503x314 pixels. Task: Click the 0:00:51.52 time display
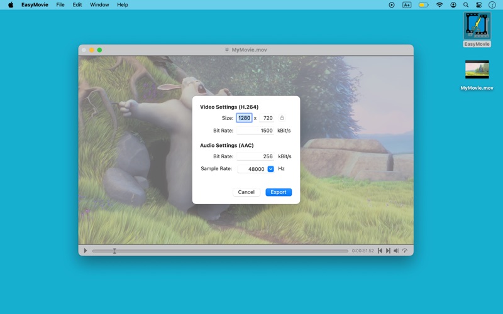(363, 251)
